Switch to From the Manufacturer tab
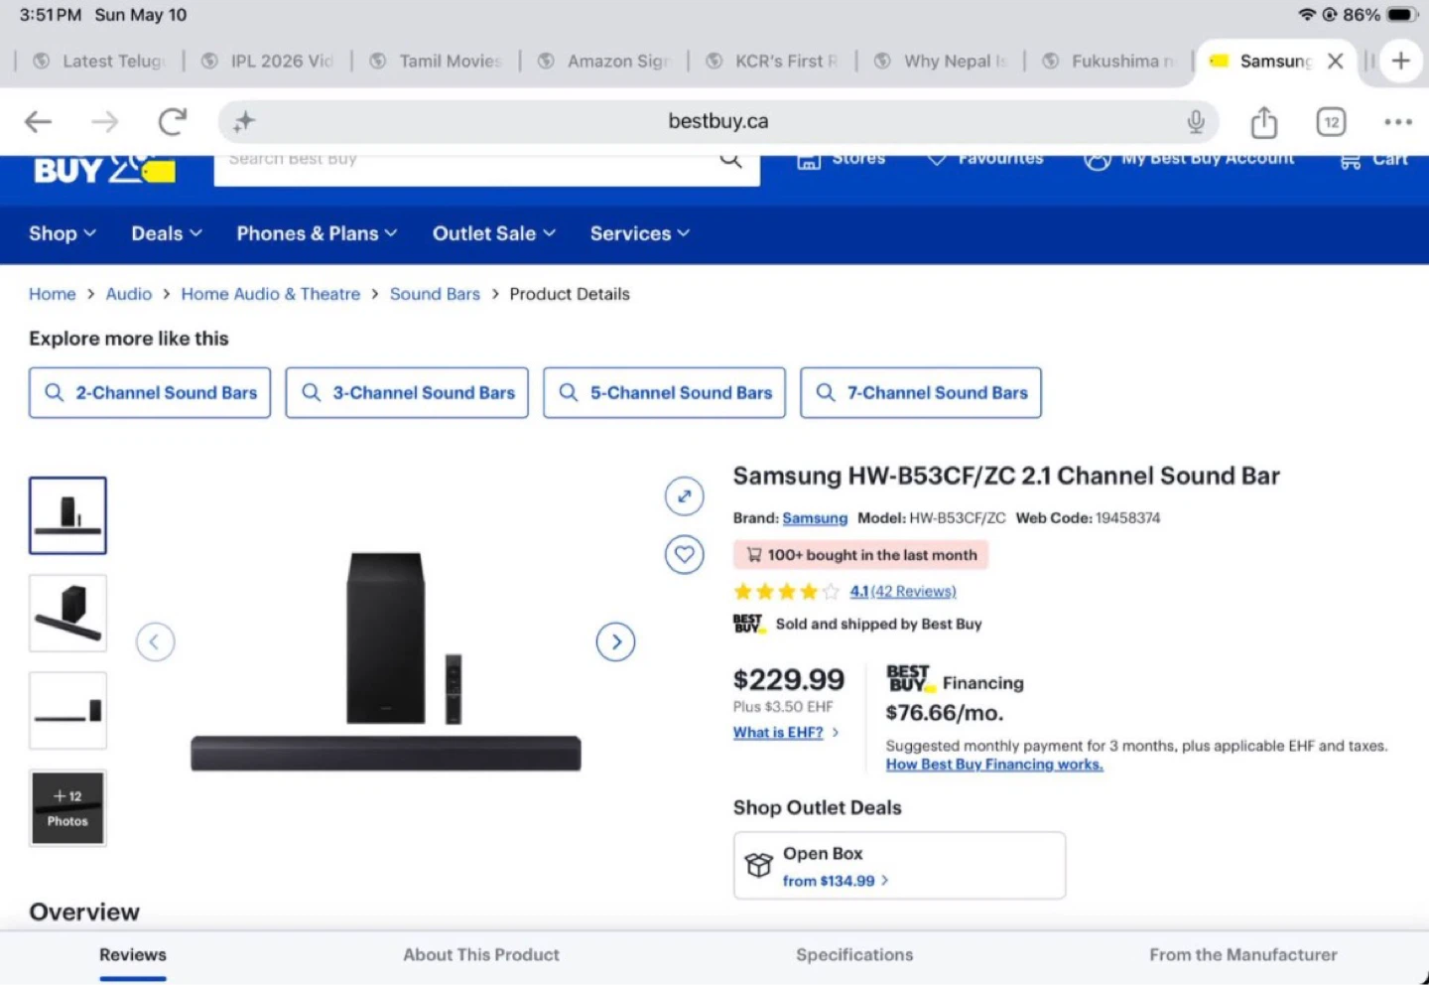The width and height of the screenshot is (1429, 985). click(x=1243, y=955)
